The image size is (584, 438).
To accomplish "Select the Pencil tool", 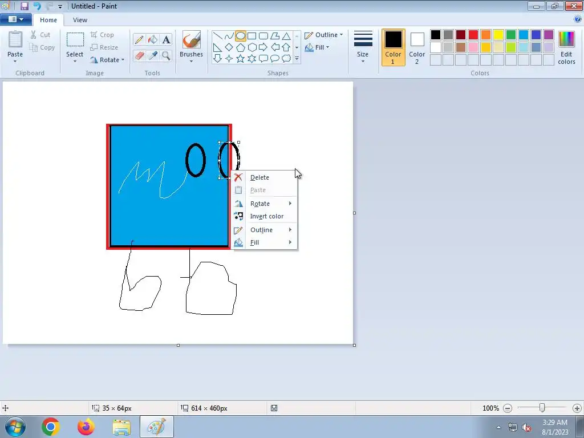I will 139,39.
